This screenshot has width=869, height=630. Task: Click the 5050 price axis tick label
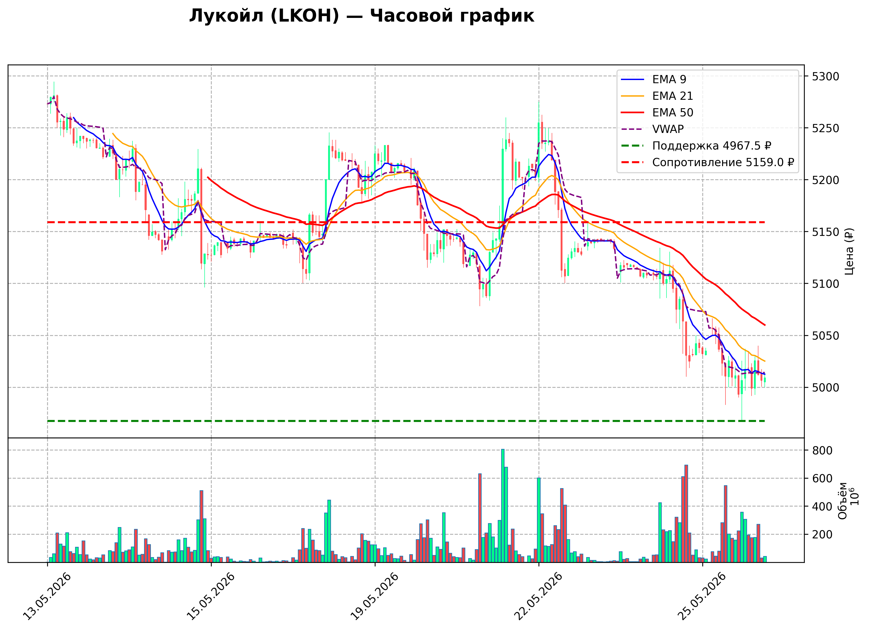[x=826, y=336]
